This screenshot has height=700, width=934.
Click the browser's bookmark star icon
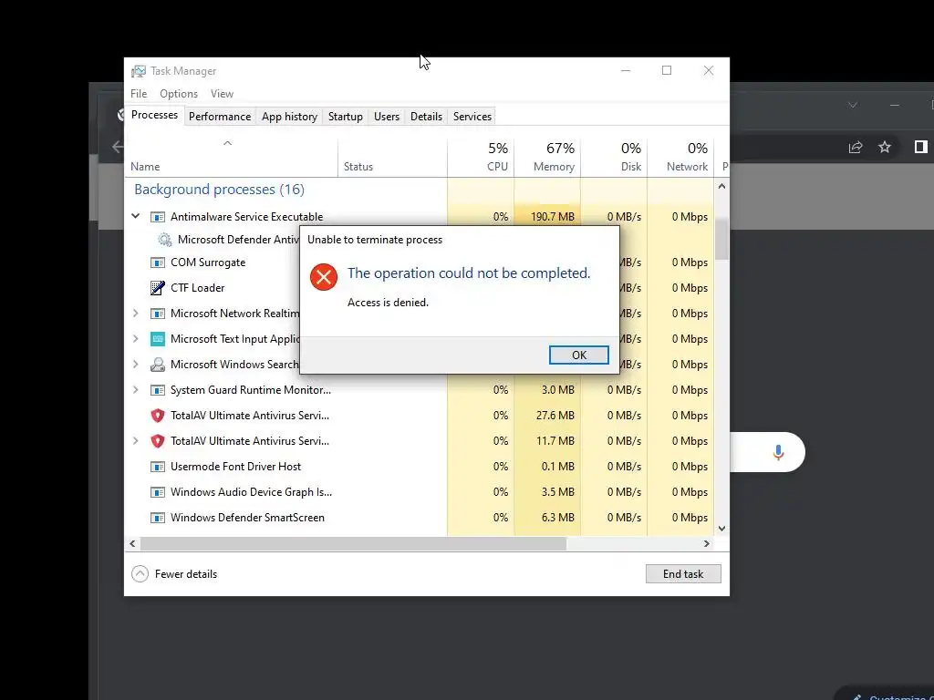[885, 147]
